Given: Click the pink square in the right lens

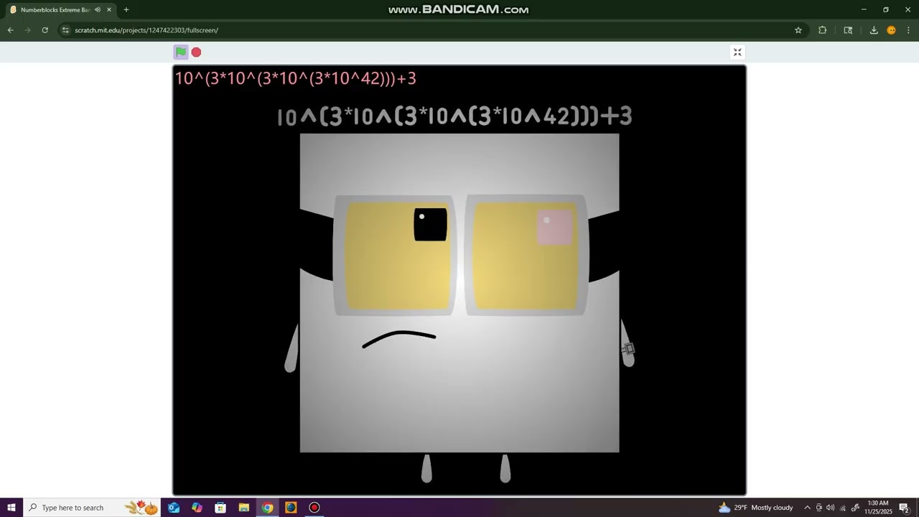Looking at the screenshot, I should tap(554, 227).
